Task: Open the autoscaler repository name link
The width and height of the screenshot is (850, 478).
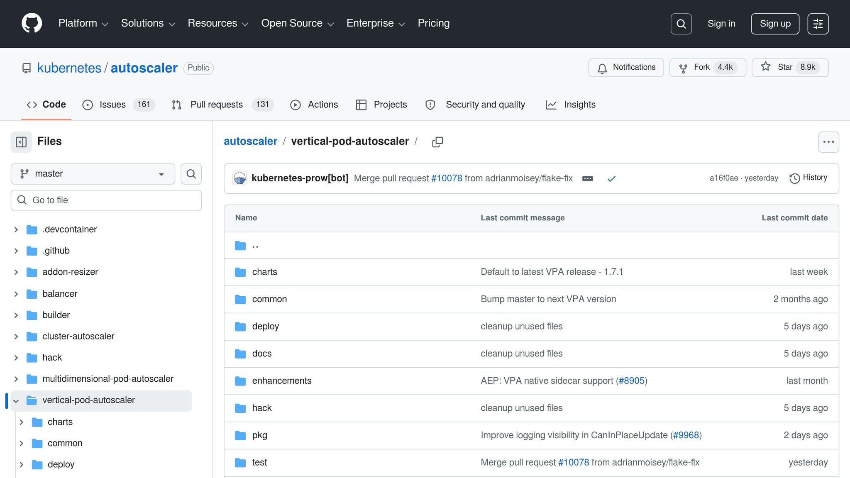Action: tap(144, 68)
